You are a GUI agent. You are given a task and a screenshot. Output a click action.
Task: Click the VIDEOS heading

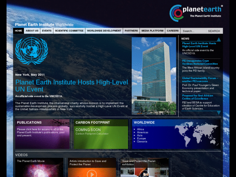point(21,155)
